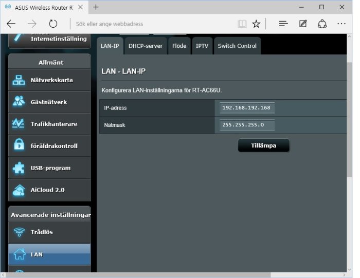
Task: Open USB-program puzzle piece icon
Action: (19, 168)
